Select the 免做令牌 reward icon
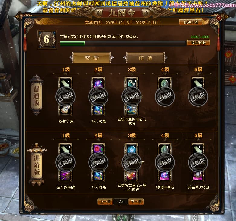Screen dimensions: 236x221 click(x=65, y=110)
